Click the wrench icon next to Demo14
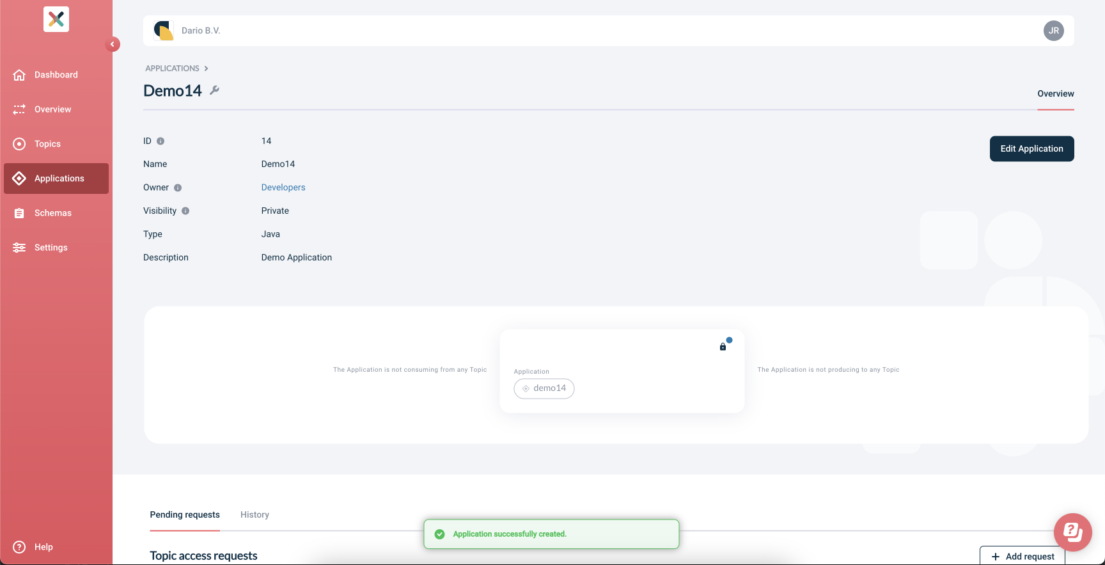 (215, 90)
